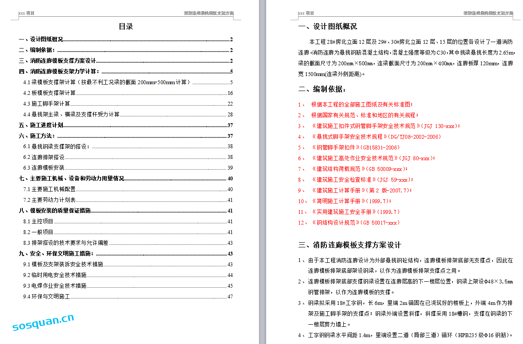
Task: Open TOC entry 9.4 环保与文明施工
Action: coord(47,296)
